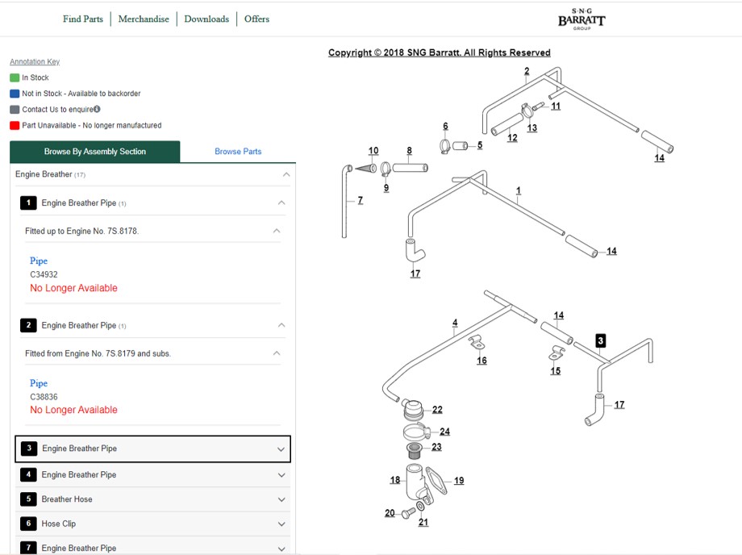Image resolution: width=742 pixels, height=555 pixels.
Task: Collapse 'Fitted up to Engine No. 7S.8178' group
Action: point(277,231)
